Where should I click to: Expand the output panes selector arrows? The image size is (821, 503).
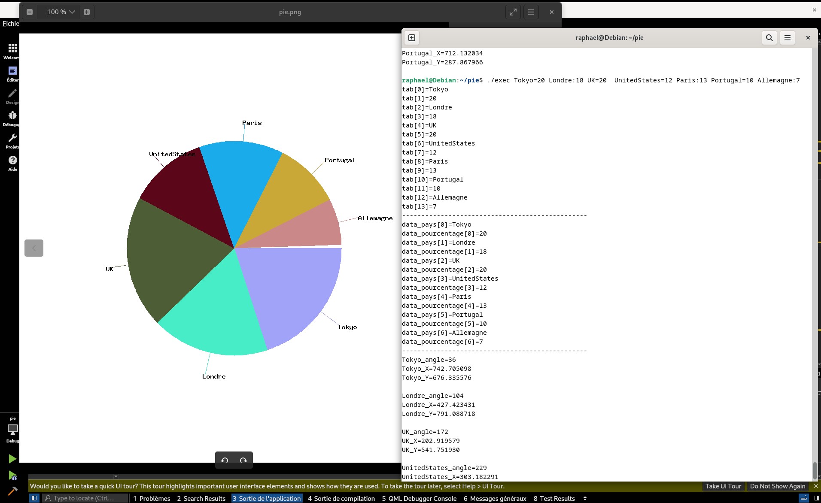click(x=585, y=498)
